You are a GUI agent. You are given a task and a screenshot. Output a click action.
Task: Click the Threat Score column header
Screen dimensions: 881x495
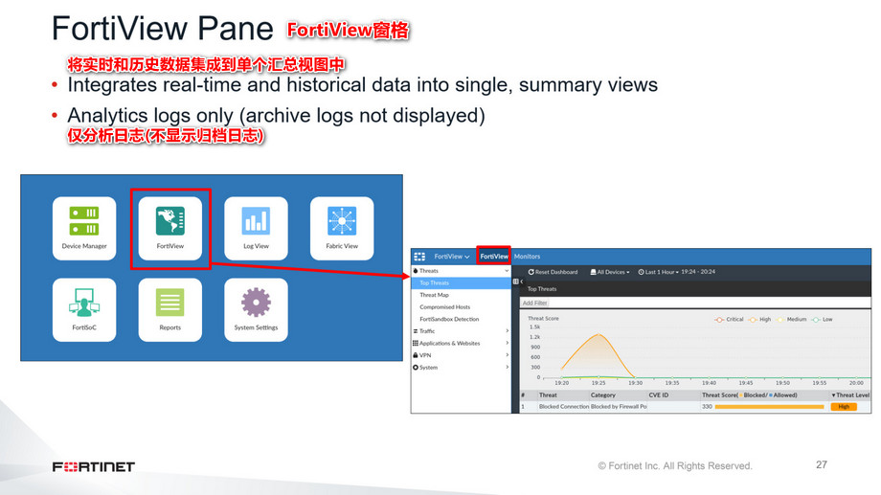pos(750,395)
